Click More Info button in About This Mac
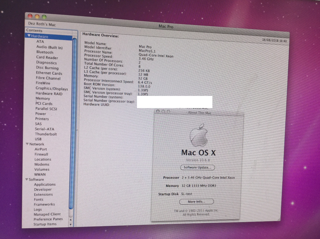 [196, 202]
